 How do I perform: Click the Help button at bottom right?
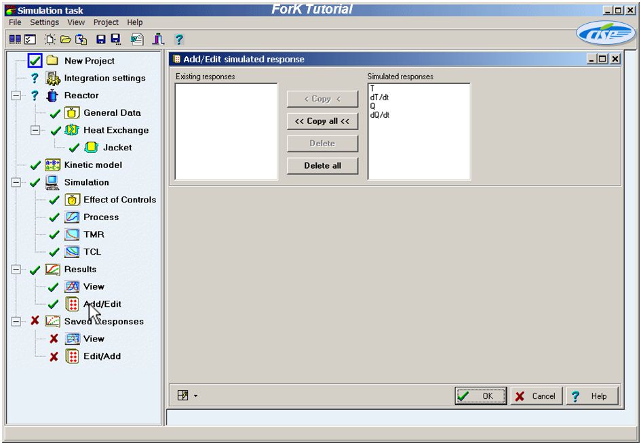pos(592,396)
